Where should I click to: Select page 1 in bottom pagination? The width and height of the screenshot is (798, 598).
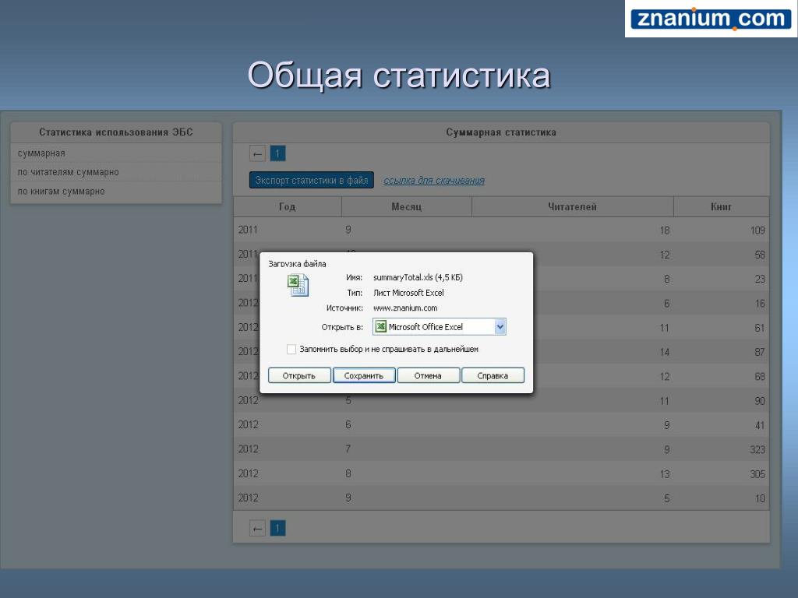point(278,529)
